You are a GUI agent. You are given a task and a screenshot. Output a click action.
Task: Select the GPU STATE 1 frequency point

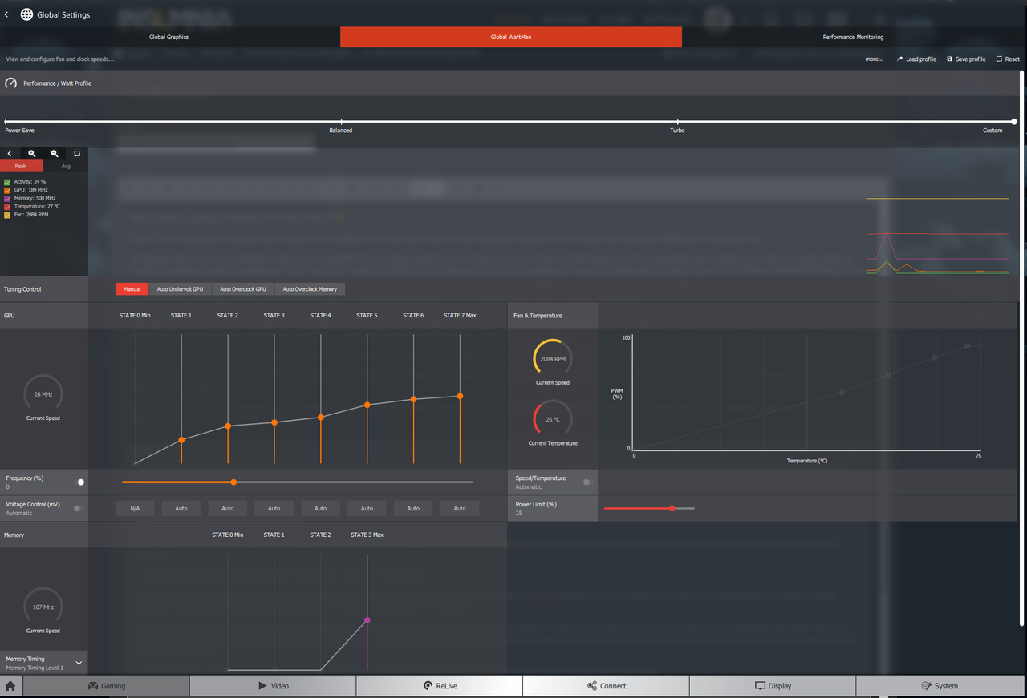click(x=181, y=440)
